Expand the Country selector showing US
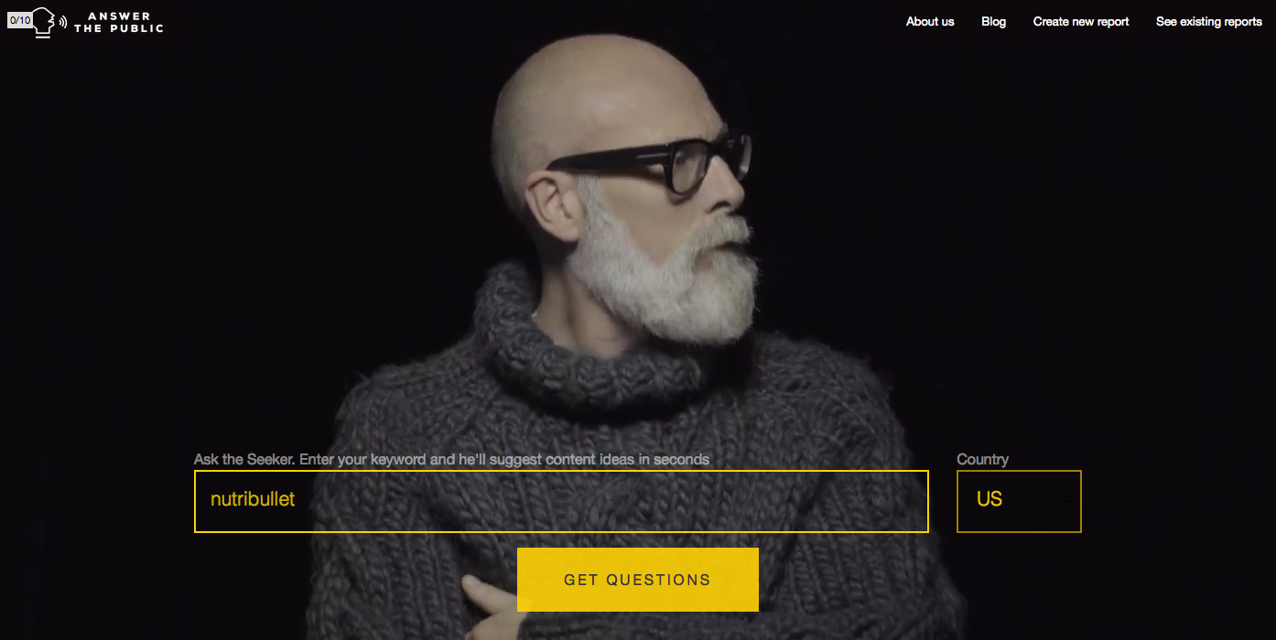Image resolution: width=1276 pixels, height=640 pixels. point(1019,501)
